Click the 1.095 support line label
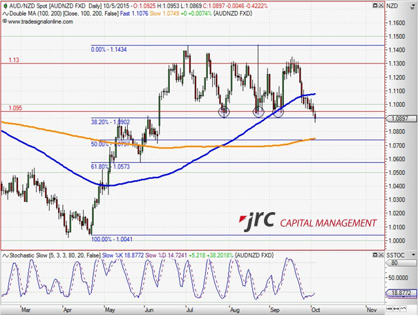This screenshot has height=315, width=418. (16, 108)
